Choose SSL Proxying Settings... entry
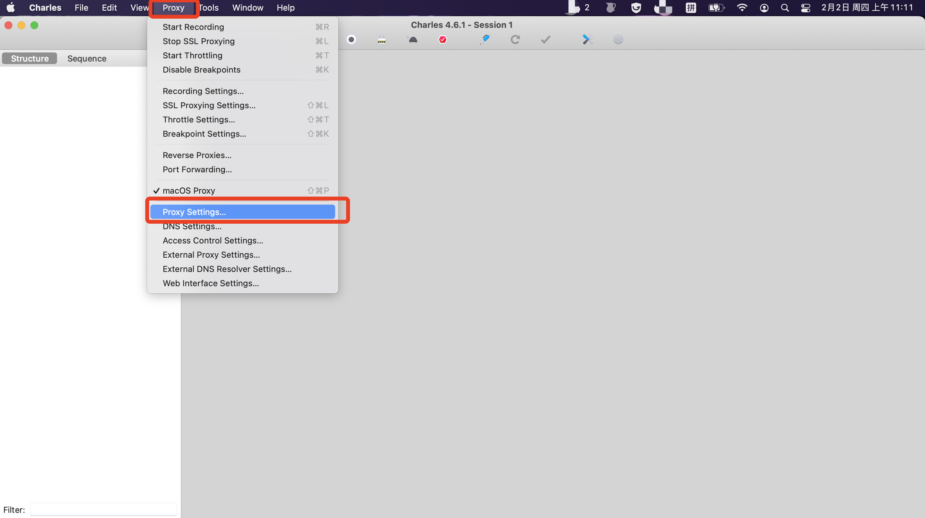The height and width of the screenshot is (518, 925). [209, 105]
